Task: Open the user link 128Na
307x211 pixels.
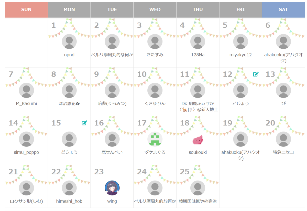Action: (198, 55)
